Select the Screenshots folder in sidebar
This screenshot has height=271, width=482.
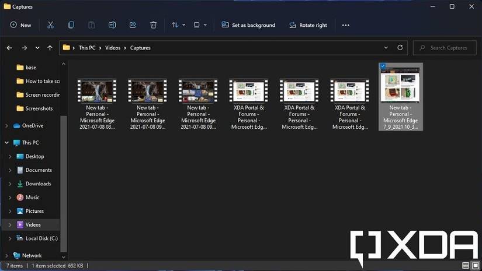click(34, 108)
